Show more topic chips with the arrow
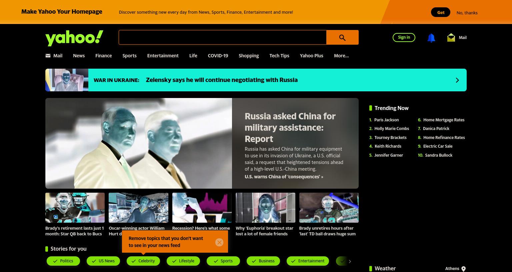Viewport: 512px width, 272px height. pos(350,261)
